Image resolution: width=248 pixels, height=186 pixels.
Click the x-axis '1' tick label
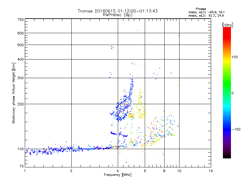tap(25, 171)
